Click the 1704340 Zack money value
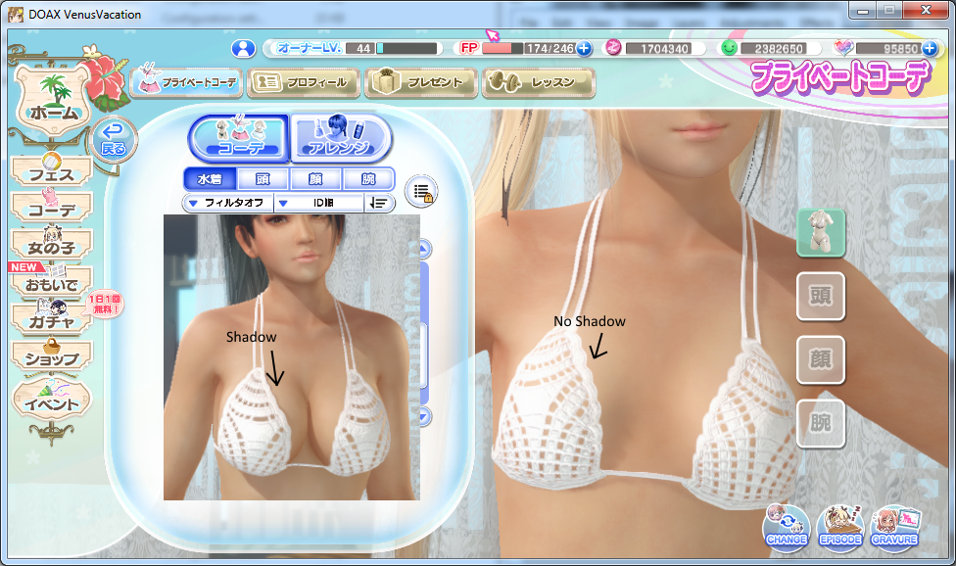Image resolution: width=956 pixels, height=566 pixels. pos(664,48)
